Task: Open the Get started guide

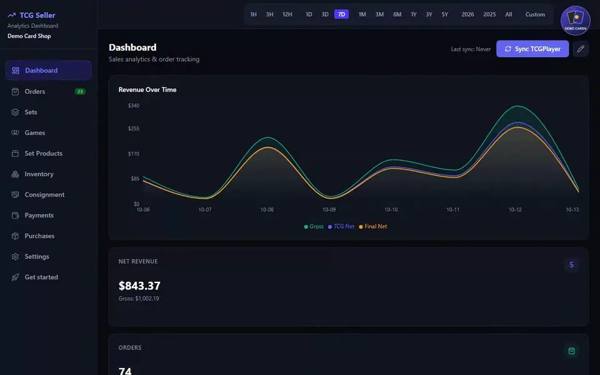Action: pos(48,277)
